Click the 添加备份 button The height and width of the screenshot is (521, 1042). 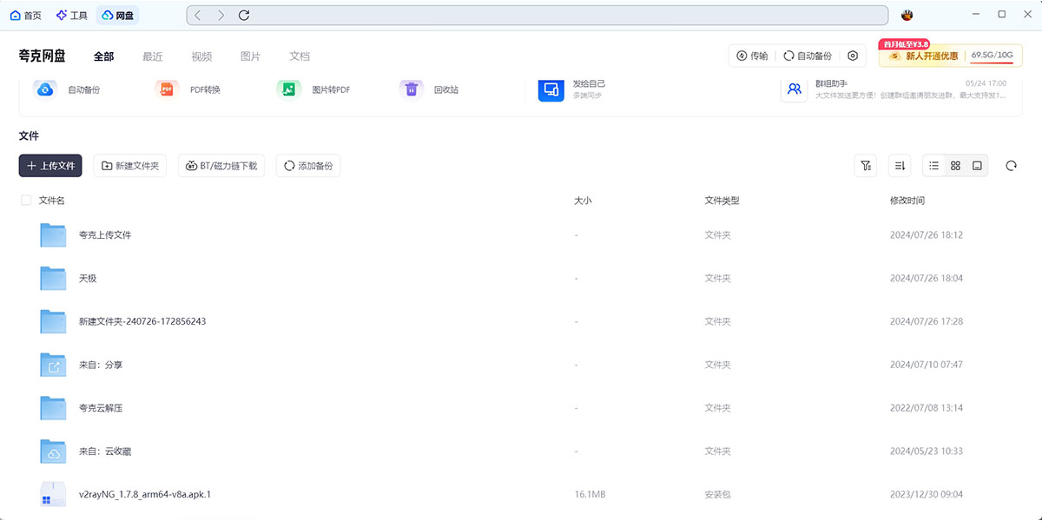[x=308, y=166]
